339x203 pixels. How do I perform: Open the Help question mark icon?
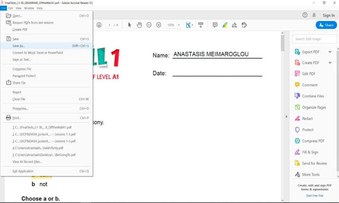(305, 15)
